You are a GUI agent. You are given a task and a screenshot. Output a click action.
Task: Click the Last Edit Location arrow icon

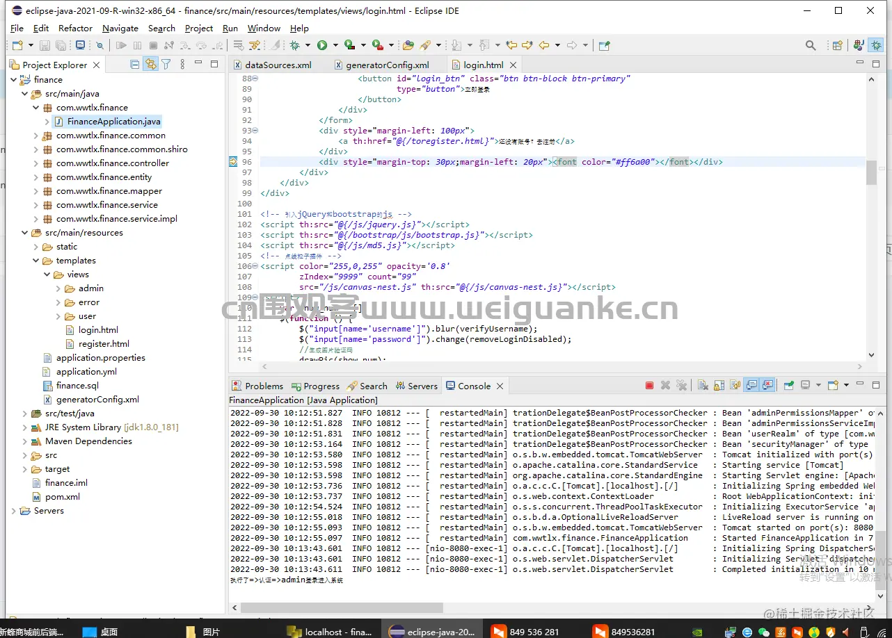pos(511,45)
